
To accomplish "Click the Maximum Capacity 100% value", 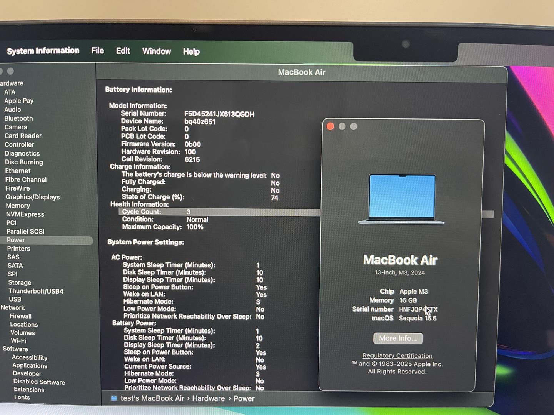I will tap(195, 227).
